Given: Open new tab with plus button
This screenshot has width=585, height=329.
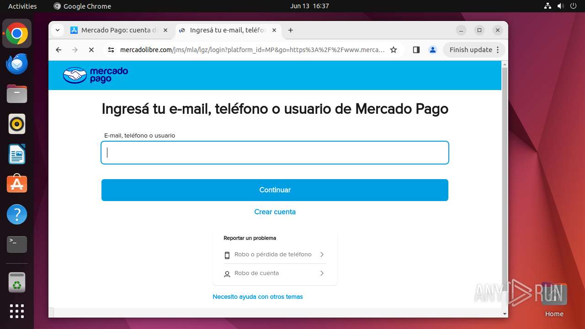Looking at the screenshot, I should (291, 30).
